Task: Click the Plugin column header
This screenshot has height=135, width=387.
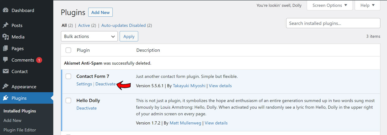Action: (83, 50)
